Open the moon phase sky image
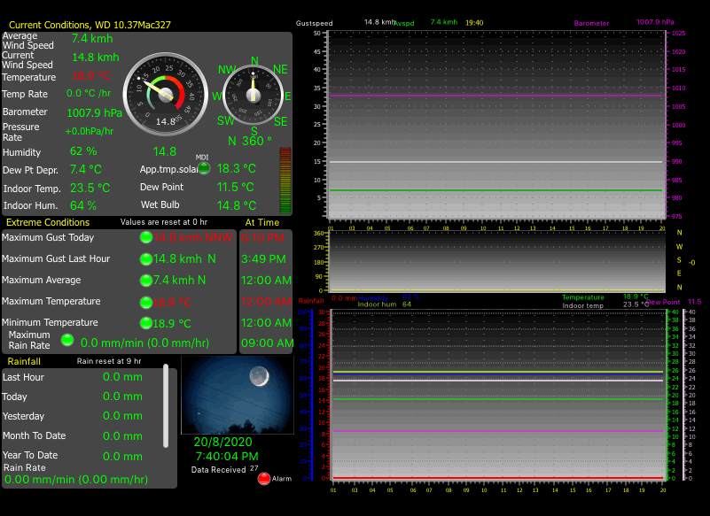The height and width of the screenshot is (516, 710). tap(238, 396)
